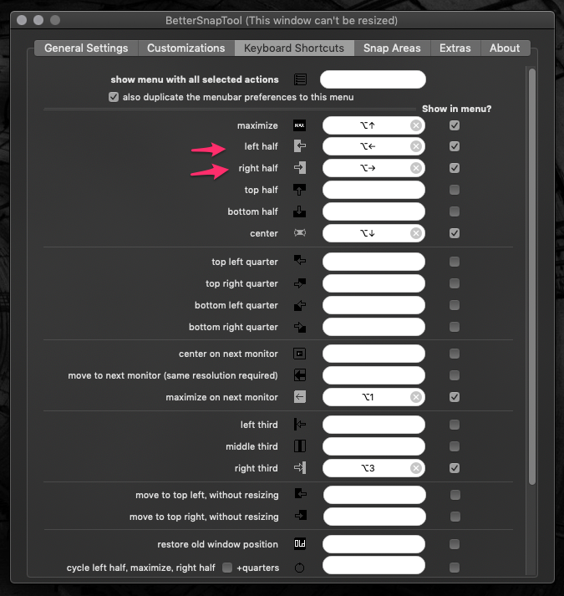This screenshot has height=596, width=564.
Task: Click the top left quarter shortcut field
Action: point(373,262)
